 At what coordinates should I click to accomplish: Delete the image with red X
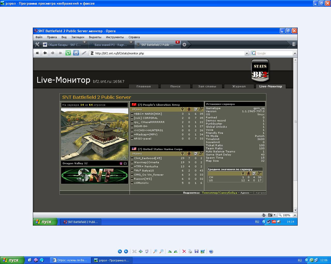point(184,251)
